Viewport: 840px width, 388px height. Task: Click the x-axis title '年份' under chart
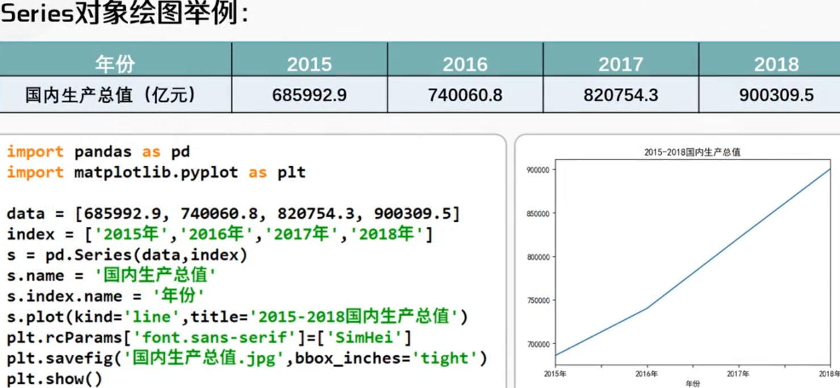point(693,383)
